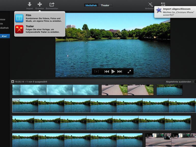
Task: Toggle fullscreen playback with arrows icon
Action: [x=129, y=72]
